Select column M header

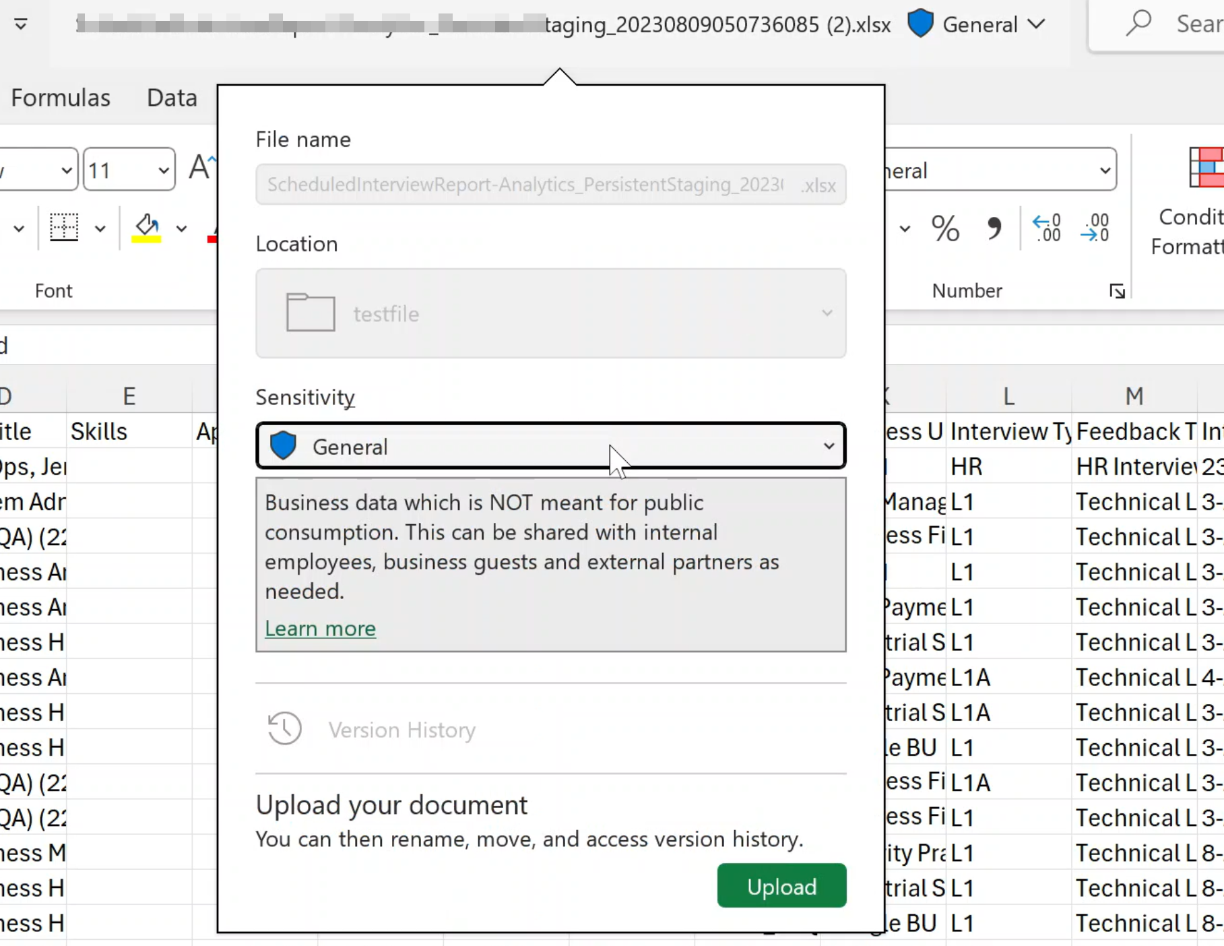(1134, 396)
